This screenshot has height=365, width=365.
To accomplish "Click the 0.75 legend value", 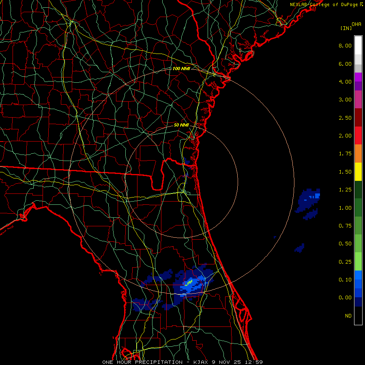I will [x=345, y=226].
